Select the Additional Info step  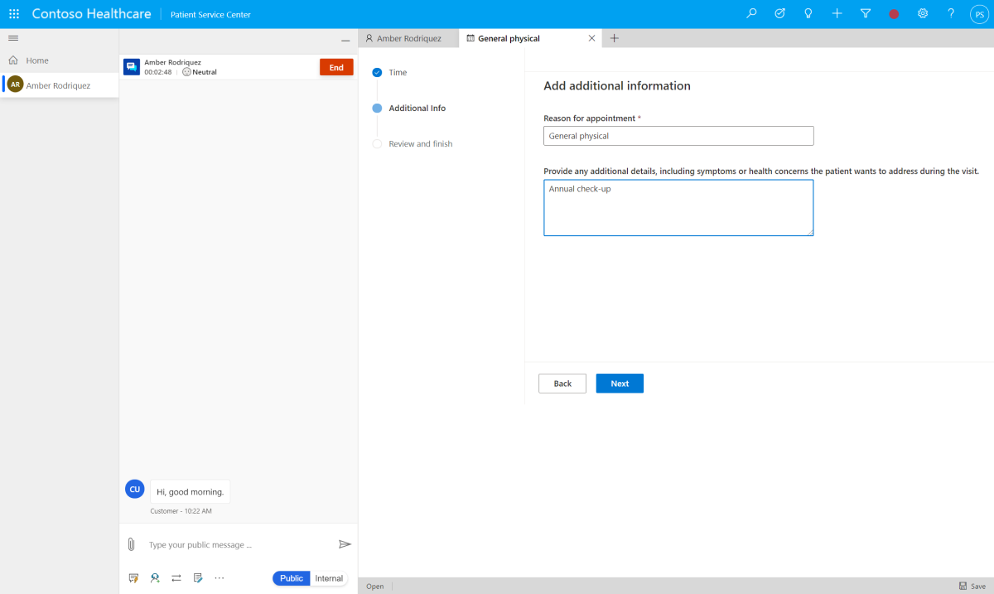tap(409, 108)
